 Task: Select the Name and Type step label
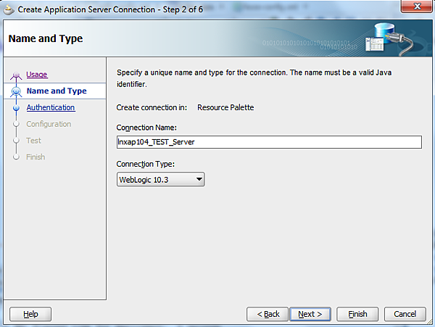pyautogui.click(x=57, y=91)
